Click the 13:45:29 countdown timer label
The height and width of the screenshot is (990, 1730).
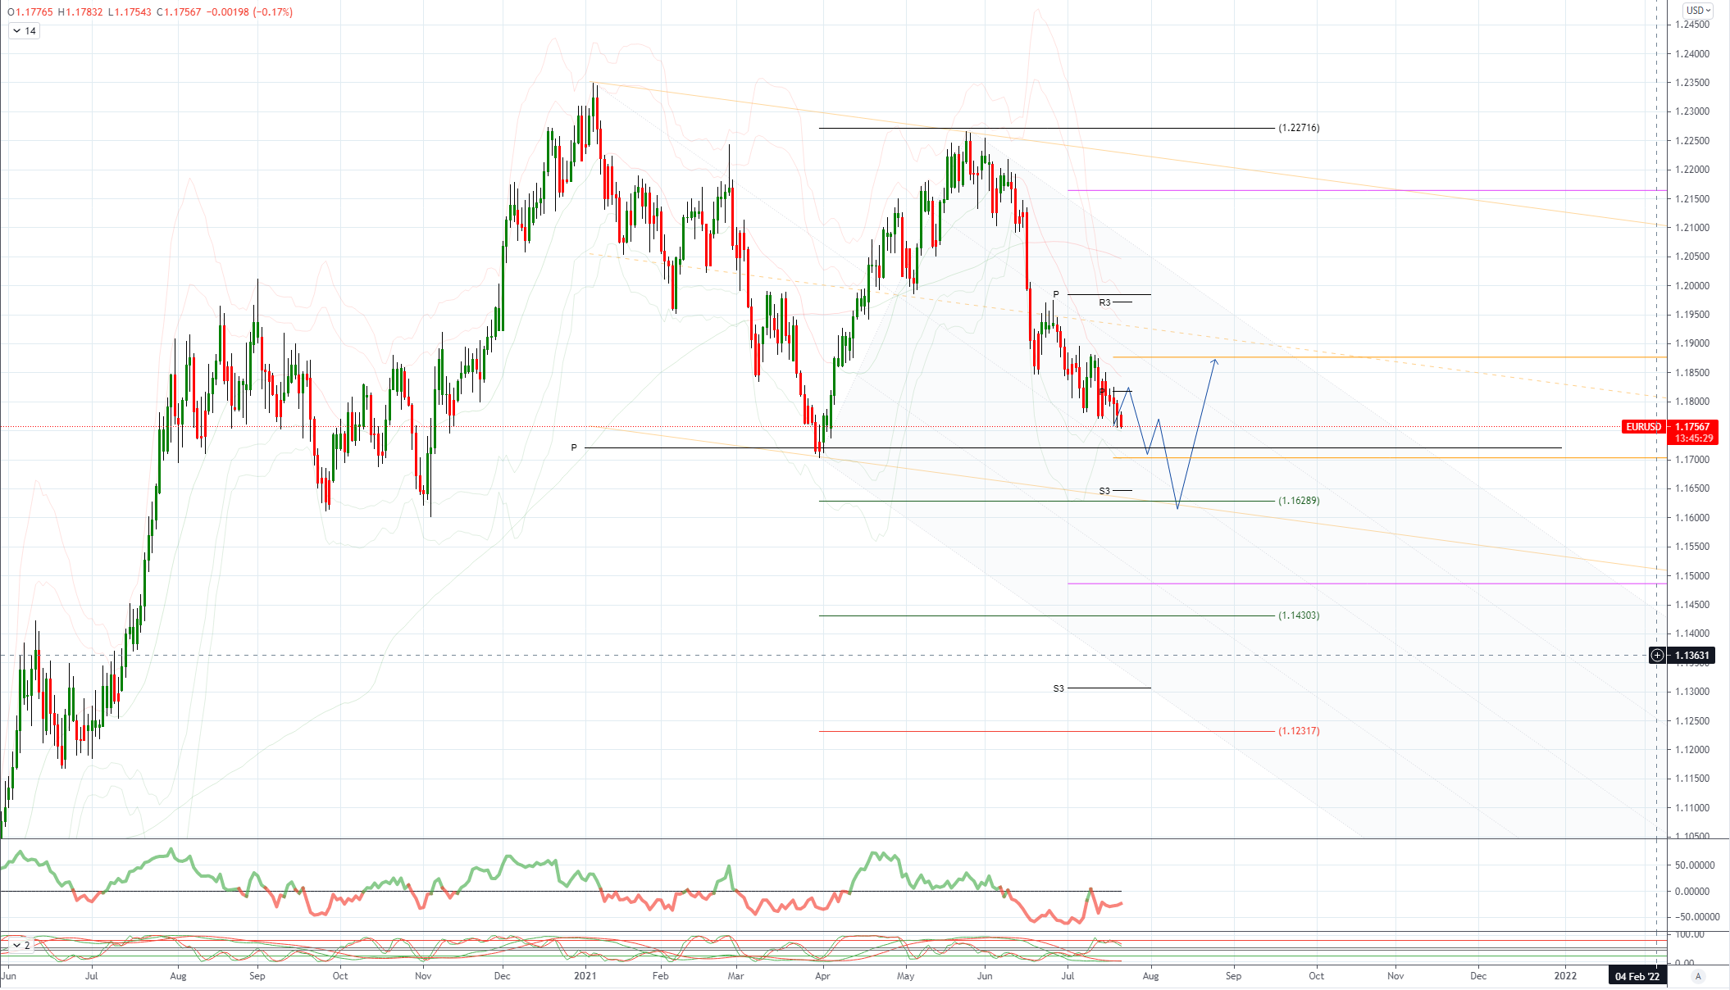[1694, 438]
